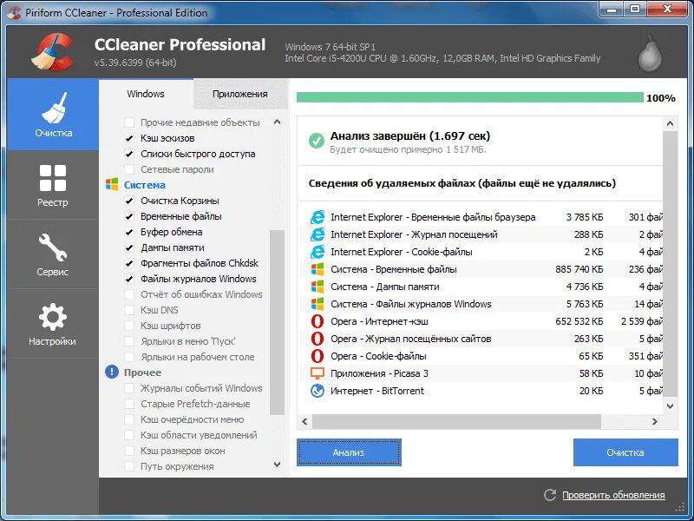
Task: Click the right arrow of the horizontal results scrollbar
Action: [655, 421]
